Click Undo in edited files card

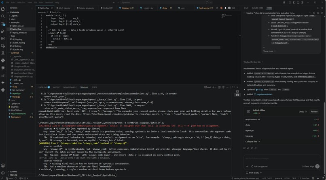(x=303, y=111)
